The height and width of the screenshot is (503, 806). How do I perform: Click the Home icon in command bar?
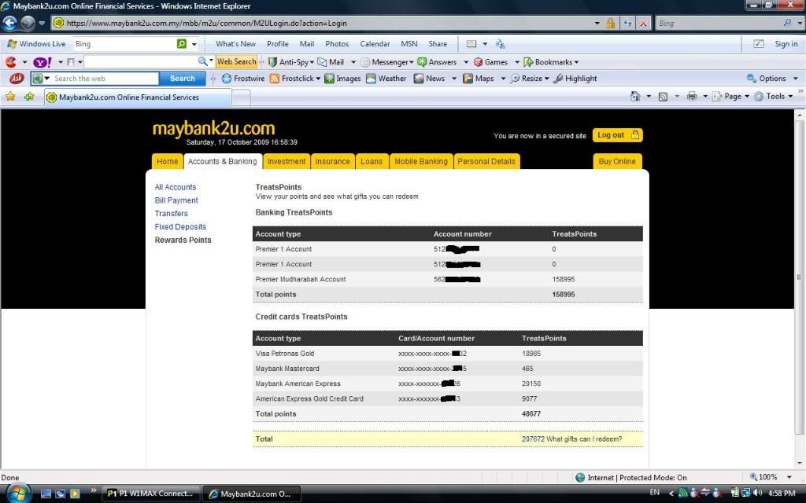coord(635,96)
